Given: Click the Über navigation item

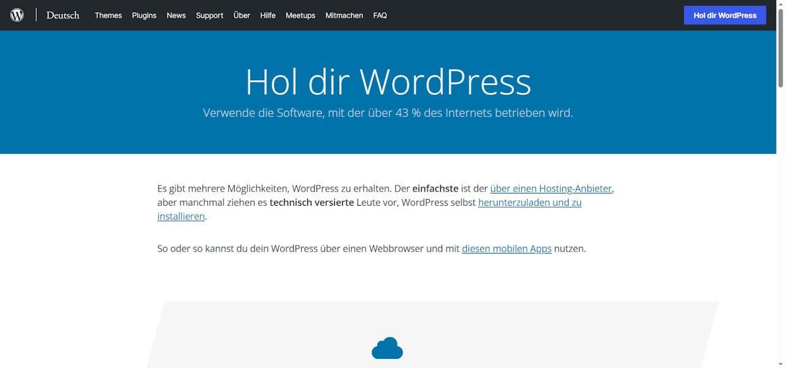Looking at the screenshot, I should pos(242,15).
